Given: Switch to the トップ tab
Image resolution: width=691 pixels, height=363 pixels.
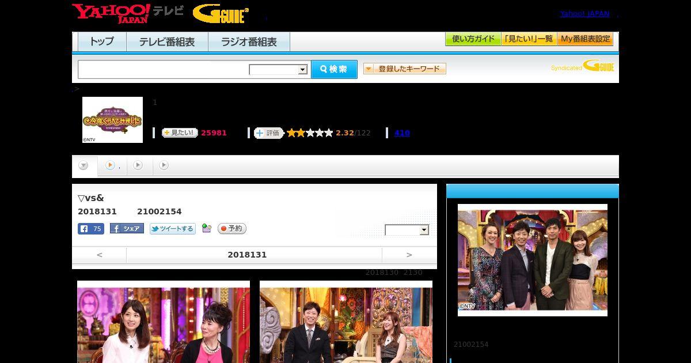Looking at the screenshot, I should tap(102, 42).
